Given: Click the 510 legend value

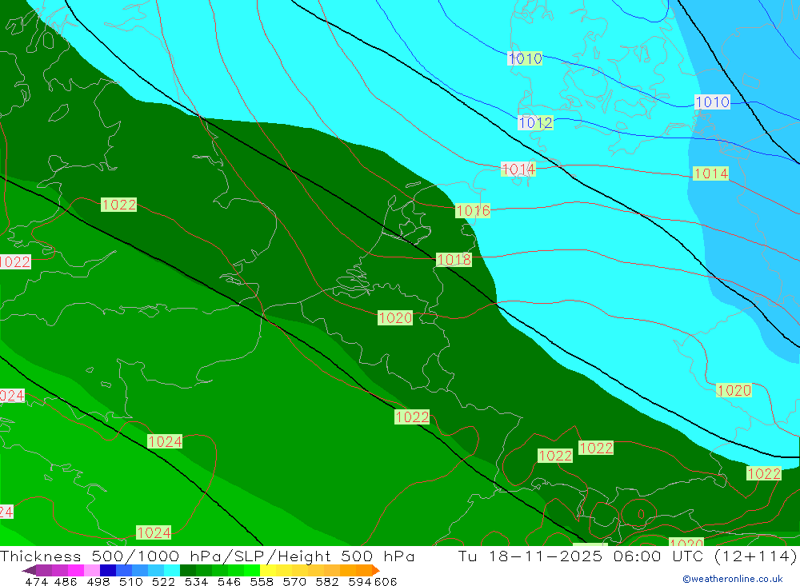Looking at the screenshot, I should point(131,581).
